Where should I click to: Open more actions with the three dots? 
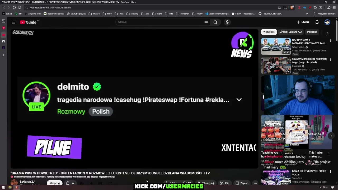(255, 183)
